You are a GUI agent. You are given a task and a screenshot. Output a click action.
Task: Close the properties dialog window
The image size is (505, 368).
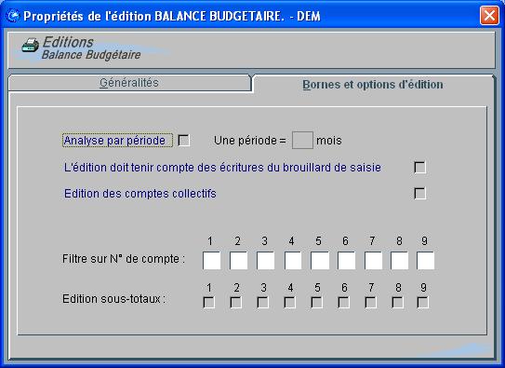click(489, 16)
